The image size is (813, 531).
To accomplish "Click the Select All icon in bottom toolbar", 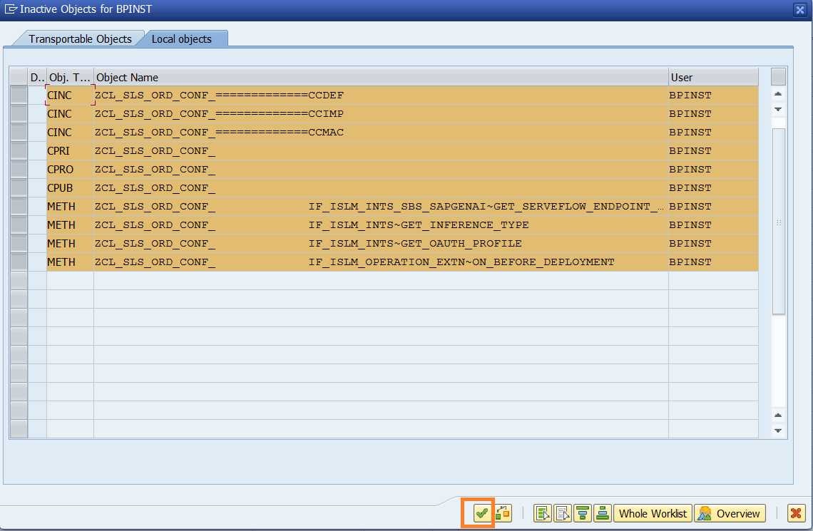I will point(543,513).
